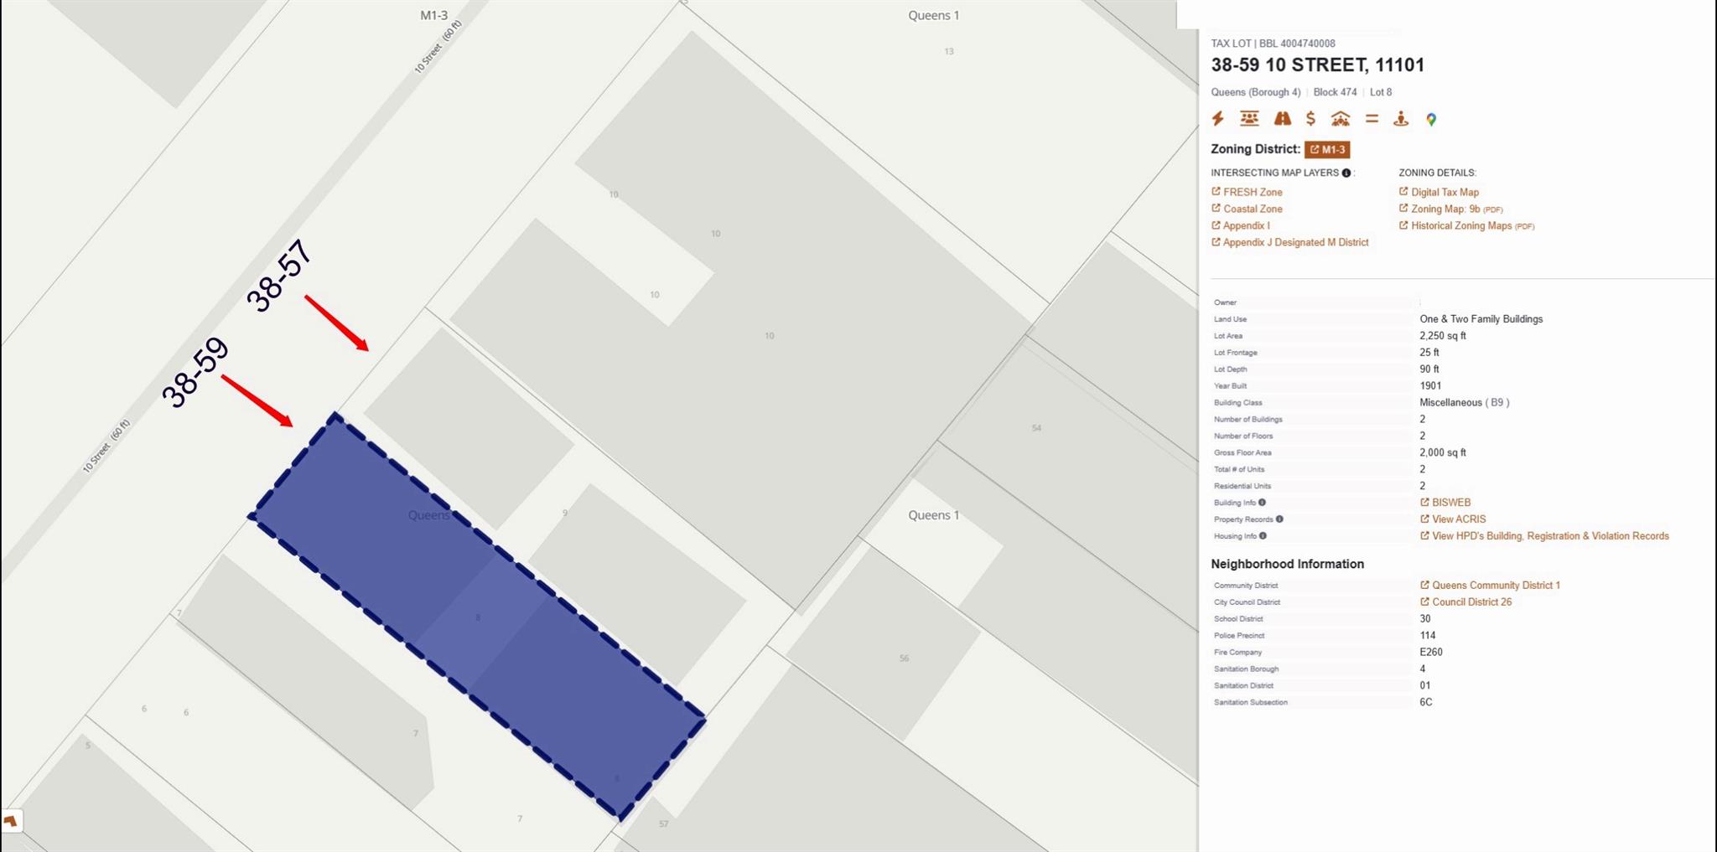
Task: Click the View ACRIS link
Action: point(1458,519)
